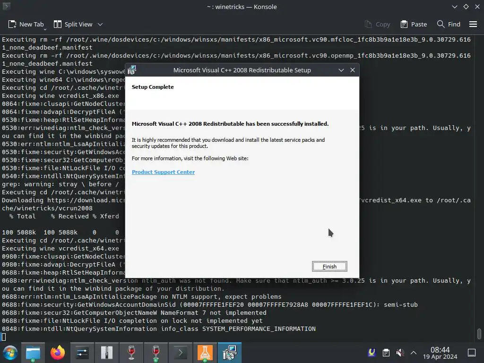This screenshot has height=363, width=484.
Task: Open the clipboard tray icon
Action: coord(386,352)
